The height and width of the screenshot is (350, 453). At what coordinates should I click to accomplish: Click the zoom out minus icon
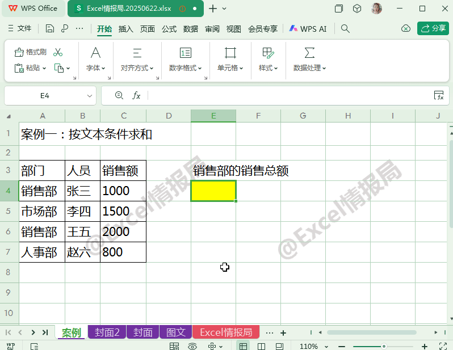342,346
